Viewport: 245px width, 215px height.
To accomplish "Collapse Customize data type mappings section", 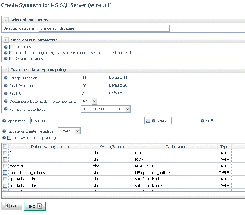I will coord(6,69).
